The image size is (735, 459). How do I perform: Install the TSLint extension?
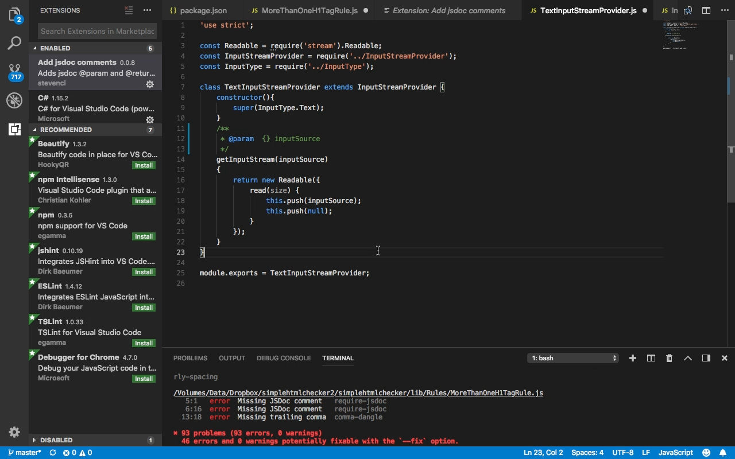click(x=144, y=343)
